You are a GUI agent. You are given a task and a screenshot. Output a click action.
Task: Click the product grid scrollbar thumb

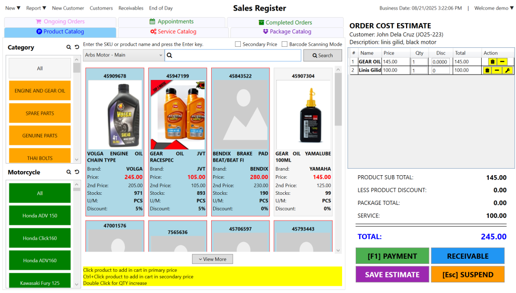(x=338, y=99)
